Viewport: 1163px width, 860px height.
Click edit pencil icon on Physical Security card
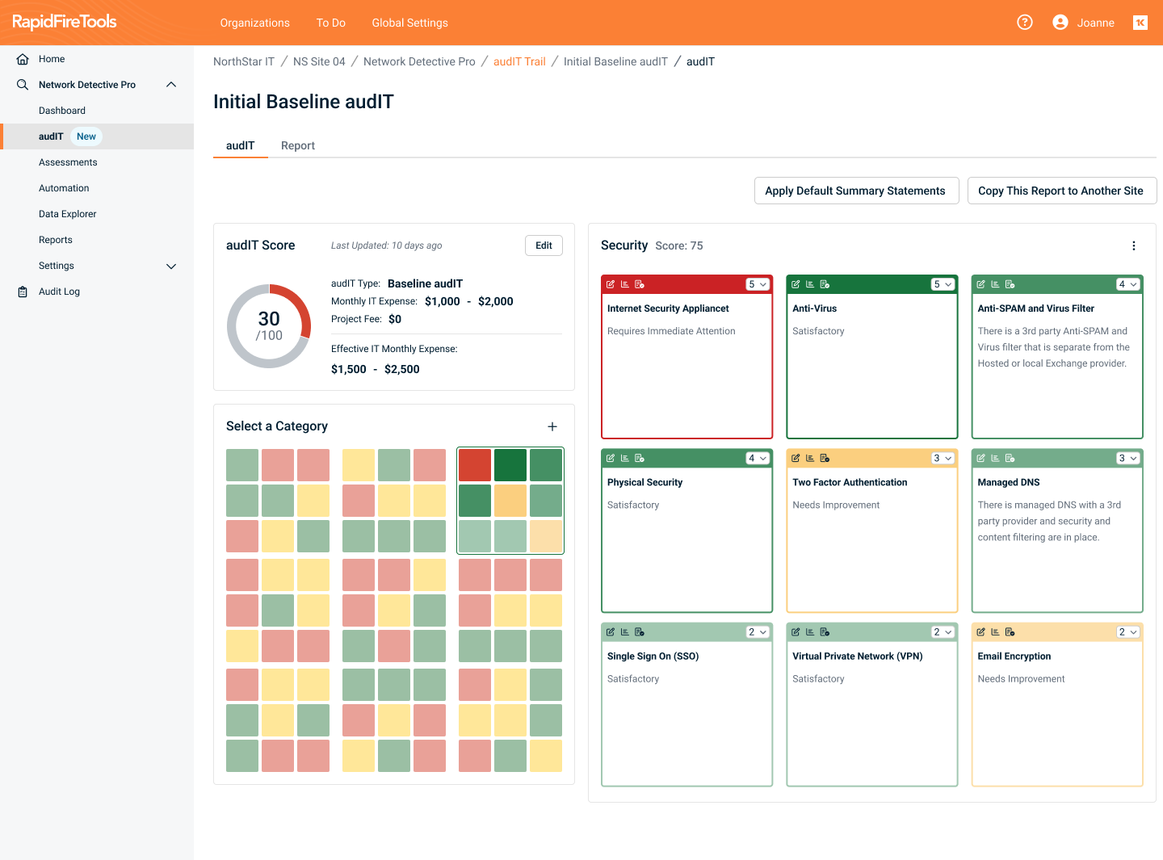point(611,458)
